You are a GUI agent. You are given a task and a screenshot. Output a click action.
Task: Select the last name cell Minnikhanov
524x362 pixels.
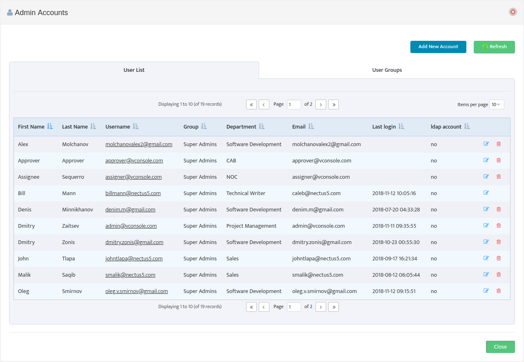tap(78, 210)
